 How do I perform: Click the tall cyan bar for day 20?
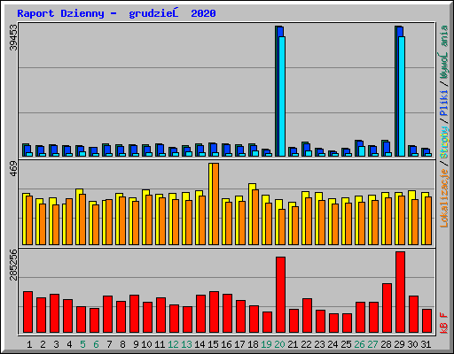coord(282,96)
